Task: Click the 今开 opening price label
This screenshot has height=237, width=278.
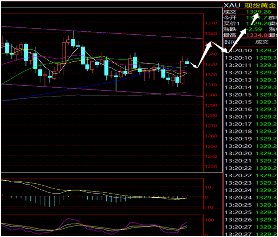Action: click(x=230, y=18)
